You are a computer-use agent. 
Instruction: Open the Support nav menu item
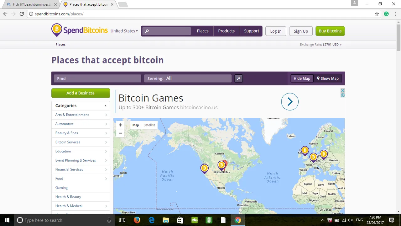(252, 31)
